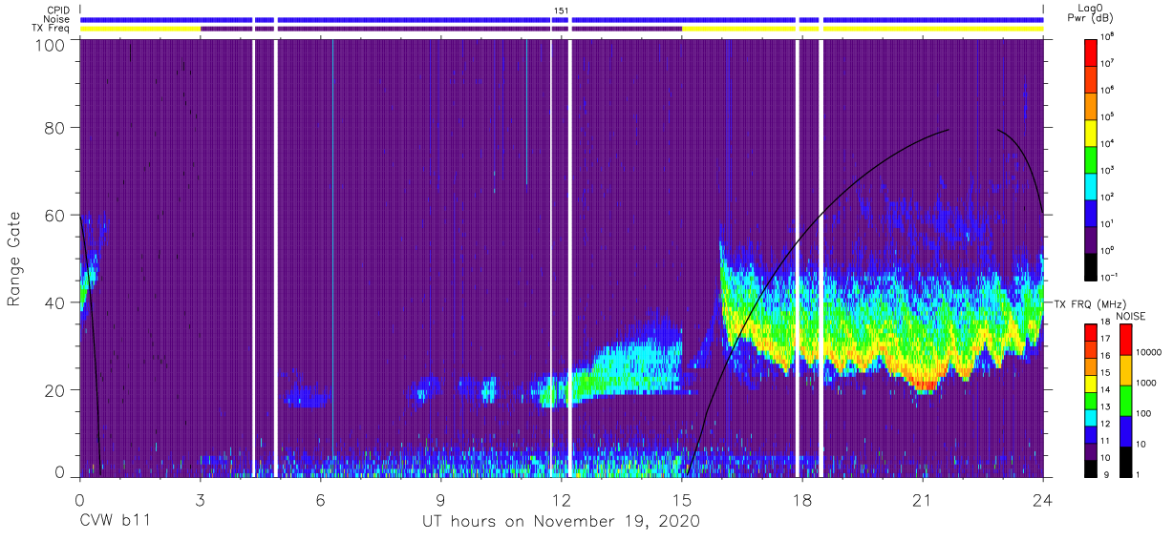Click the x-axis tick label '6'
This screenshot has width=1173, height=541.
[x=321, y=499]
